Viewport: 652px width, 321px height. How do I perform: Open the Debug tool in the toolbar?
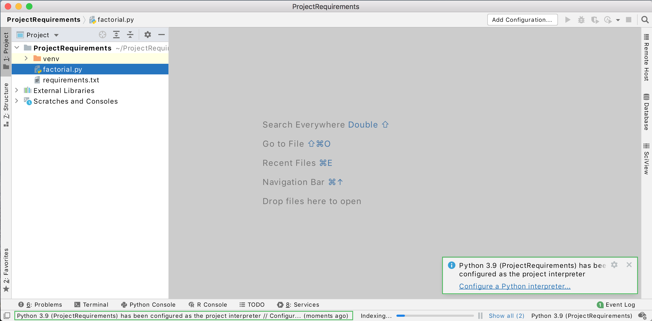pyautogui.click(x=581, y=20)
